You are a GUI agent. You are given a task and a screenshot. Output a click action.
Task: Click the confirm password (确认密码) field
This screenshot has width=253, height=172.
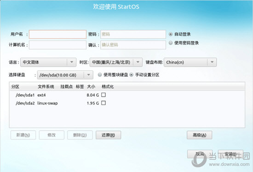tap(133, 45)
